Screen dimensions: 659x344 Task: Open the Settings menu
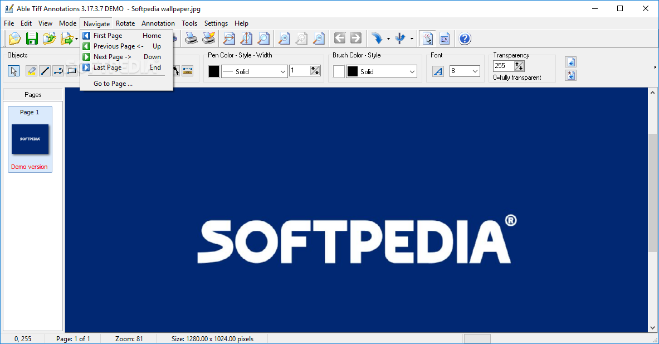(216, 23)
